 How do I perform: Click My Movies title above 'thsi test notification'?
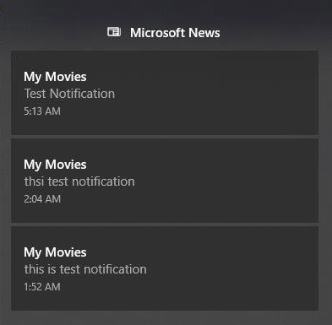point(55,165)
